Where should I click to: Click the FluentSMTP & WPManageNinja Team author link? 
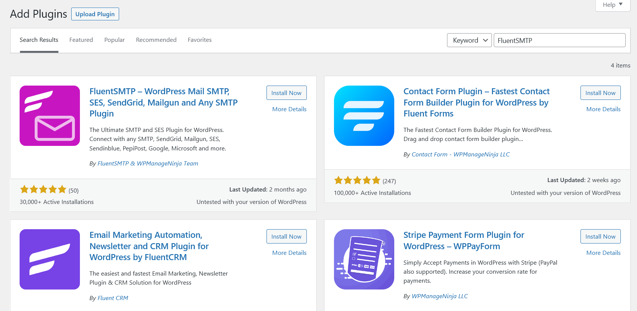tap(148, 164)
